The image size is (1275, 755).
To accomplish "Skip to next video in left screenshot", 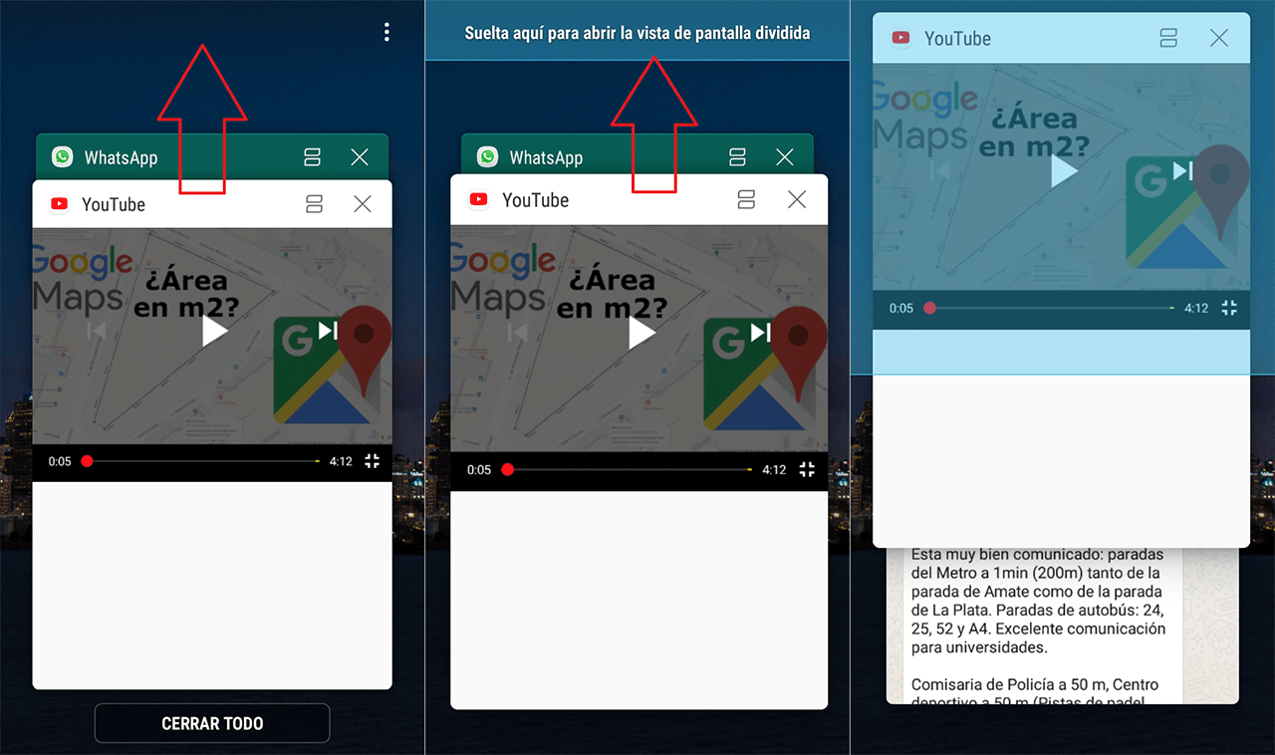I will 328,331.
